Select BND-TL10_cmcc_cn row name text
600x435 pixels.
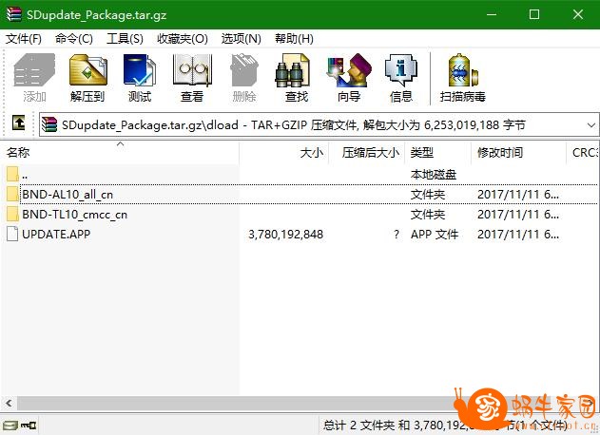[74, 215]
